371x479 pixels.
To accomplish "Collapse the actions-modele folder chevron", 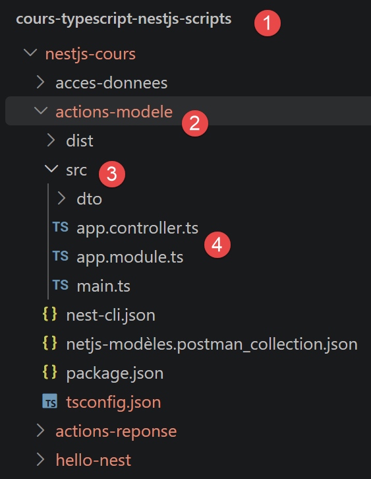I will pyautogui.click(x=41, y=111).
